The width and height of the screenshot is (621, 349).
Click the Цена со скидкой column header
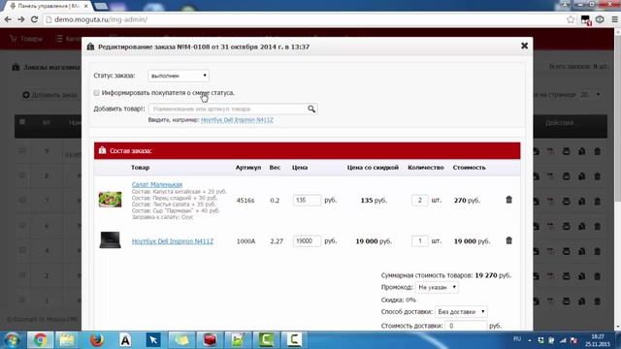[373, 168]
